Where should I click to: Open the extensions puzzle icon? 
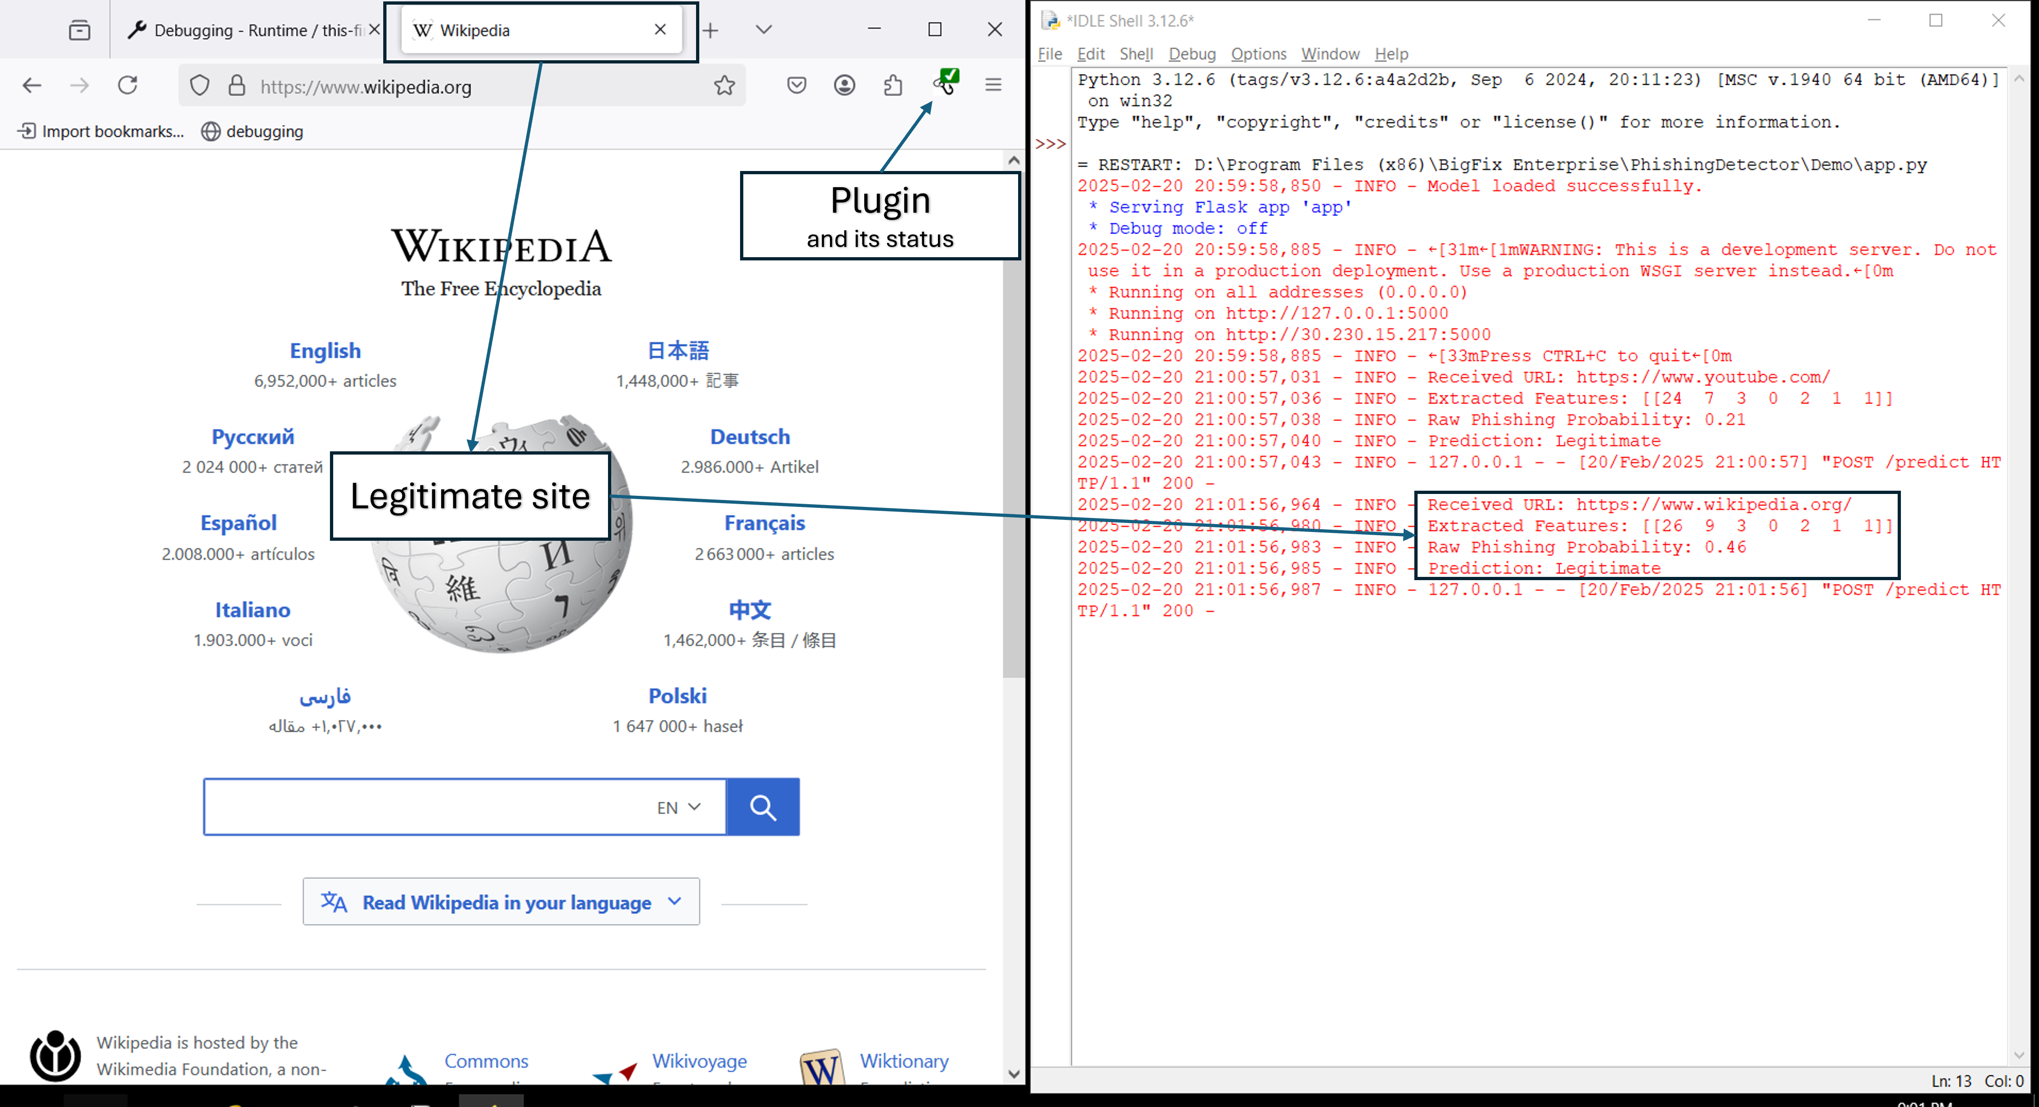click(893, 85)
